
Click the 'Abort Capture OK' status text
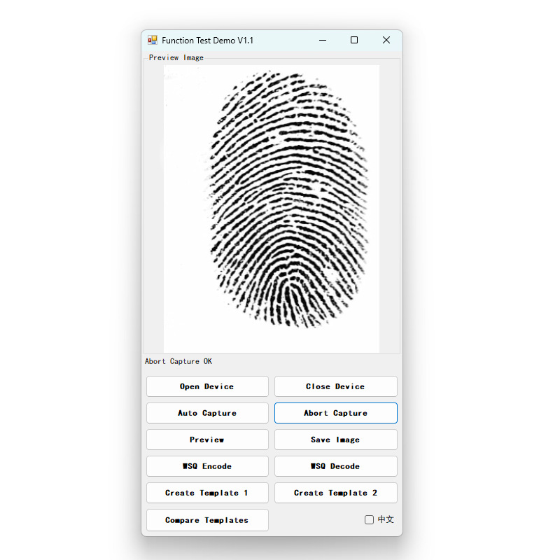click(x=178, y=361)
